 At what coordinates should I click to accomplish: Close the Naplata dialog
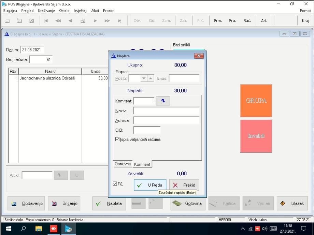click(199, 56)
